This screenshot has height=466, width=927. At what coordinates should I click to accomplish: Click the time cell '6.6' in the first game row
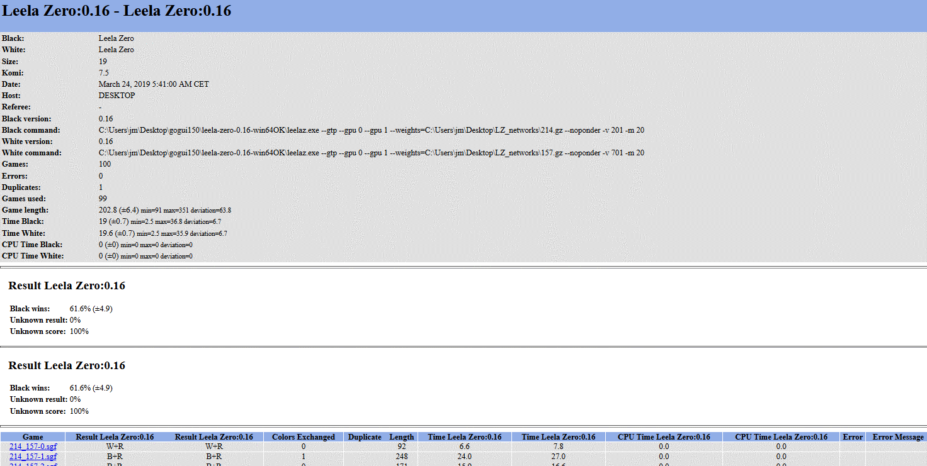[465, 447]
